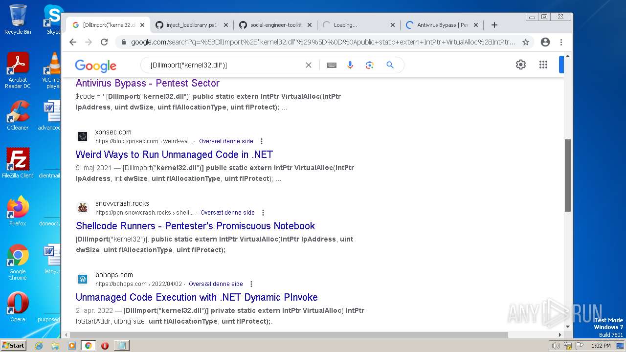Image resolution: width=626 pixels, height=352 pixels.
Task: Open more options for xpnsec.com result
Action: 262,141
